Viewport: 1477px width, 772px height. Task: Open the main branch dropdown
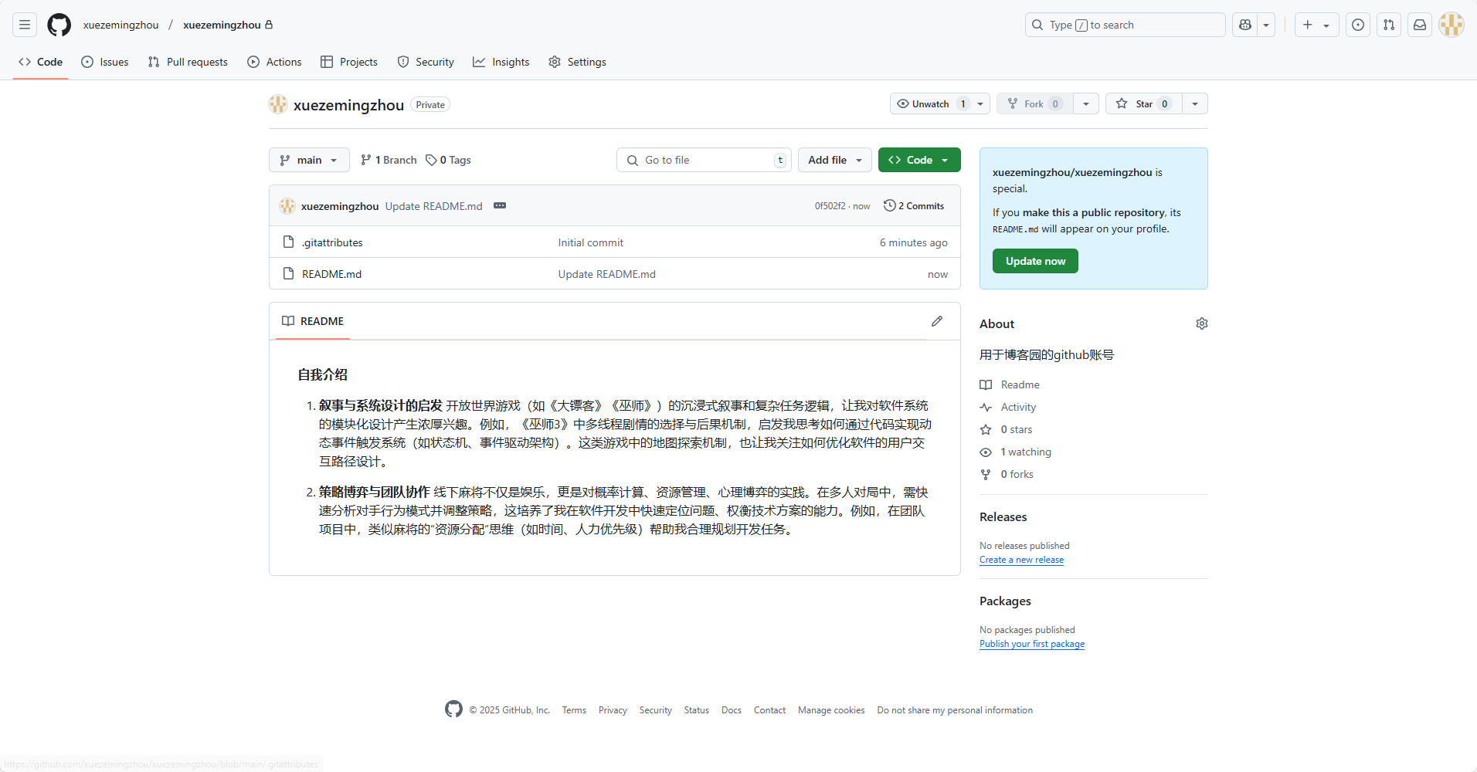(308, 160)
